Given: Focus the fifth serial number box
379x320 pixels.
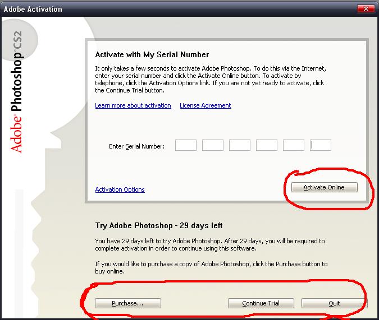Looking at the screenshot, I should click(294, 145).
